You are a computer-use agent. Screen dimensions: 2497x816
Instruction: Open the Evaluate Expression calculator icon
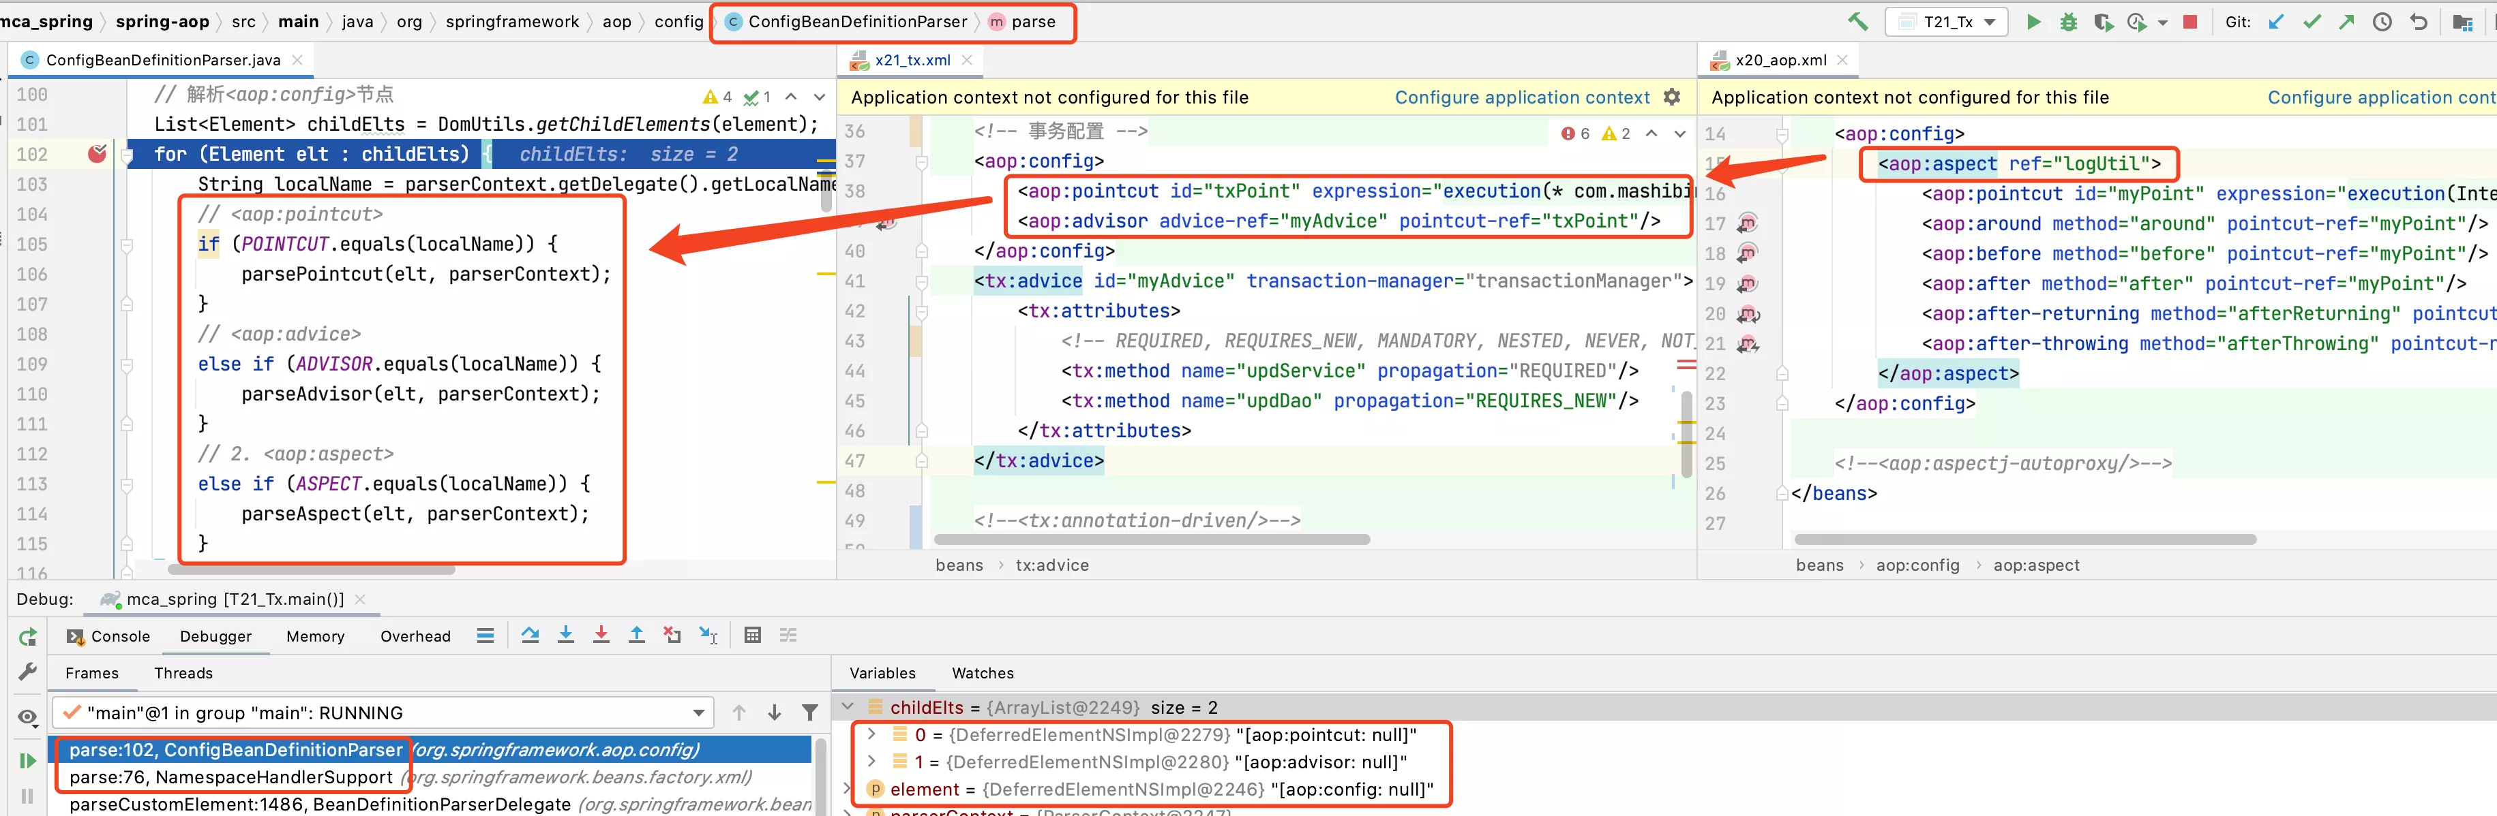tap(752, 635)
